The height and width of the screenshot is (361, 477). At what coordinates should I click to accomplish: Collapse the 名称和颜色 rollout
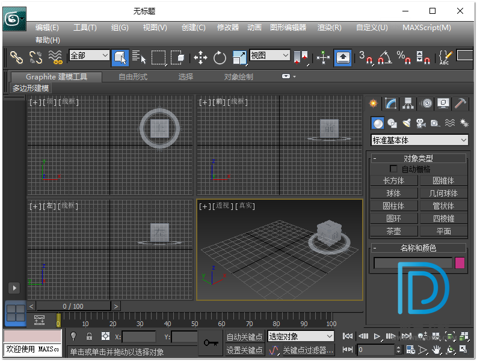pos(418,248)
